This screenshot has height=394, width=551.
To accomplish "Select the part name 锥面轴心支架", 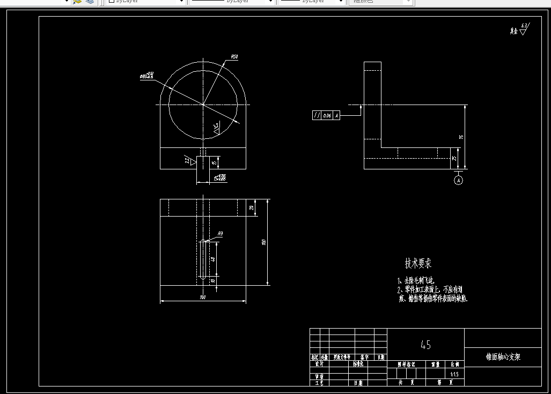I will tap(503, 357).
